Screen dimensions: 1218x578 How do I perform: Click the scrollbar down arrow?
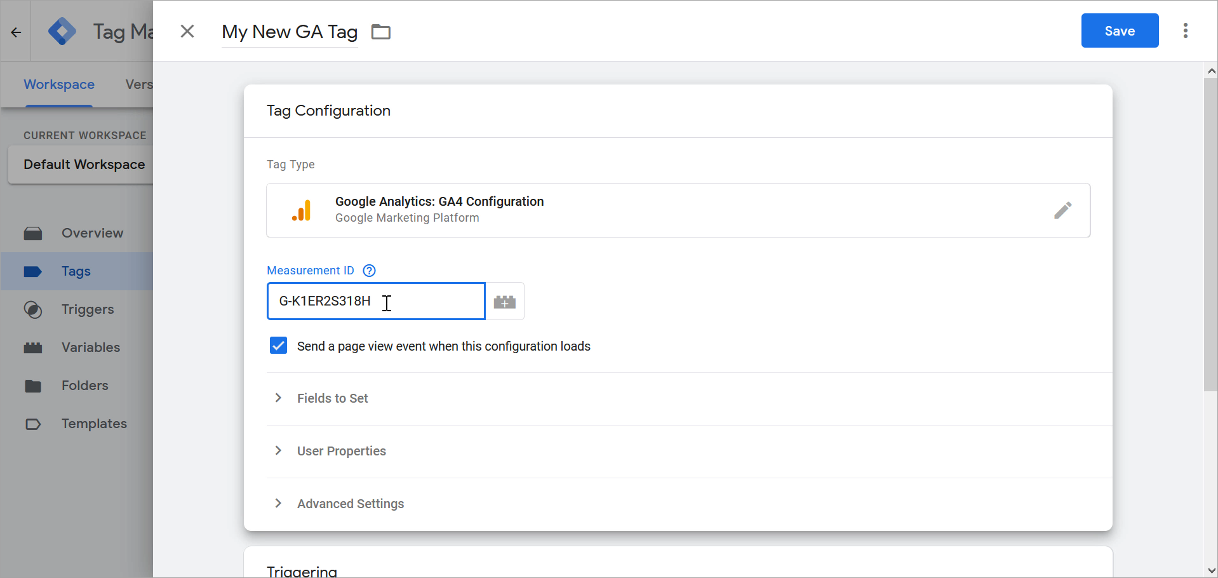1211,570
